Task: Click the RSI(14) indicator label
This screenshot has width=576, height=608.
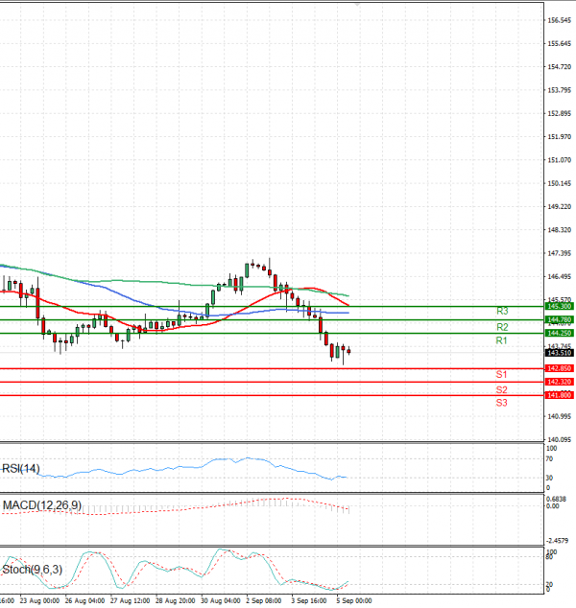Action: tap(21, 468)
